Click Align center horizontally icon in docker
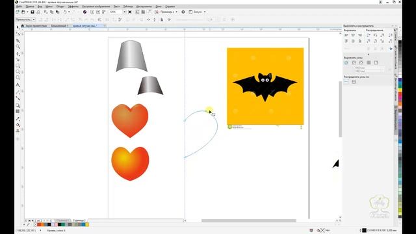This screenshot has height=234, width=416. click(353, 35)
